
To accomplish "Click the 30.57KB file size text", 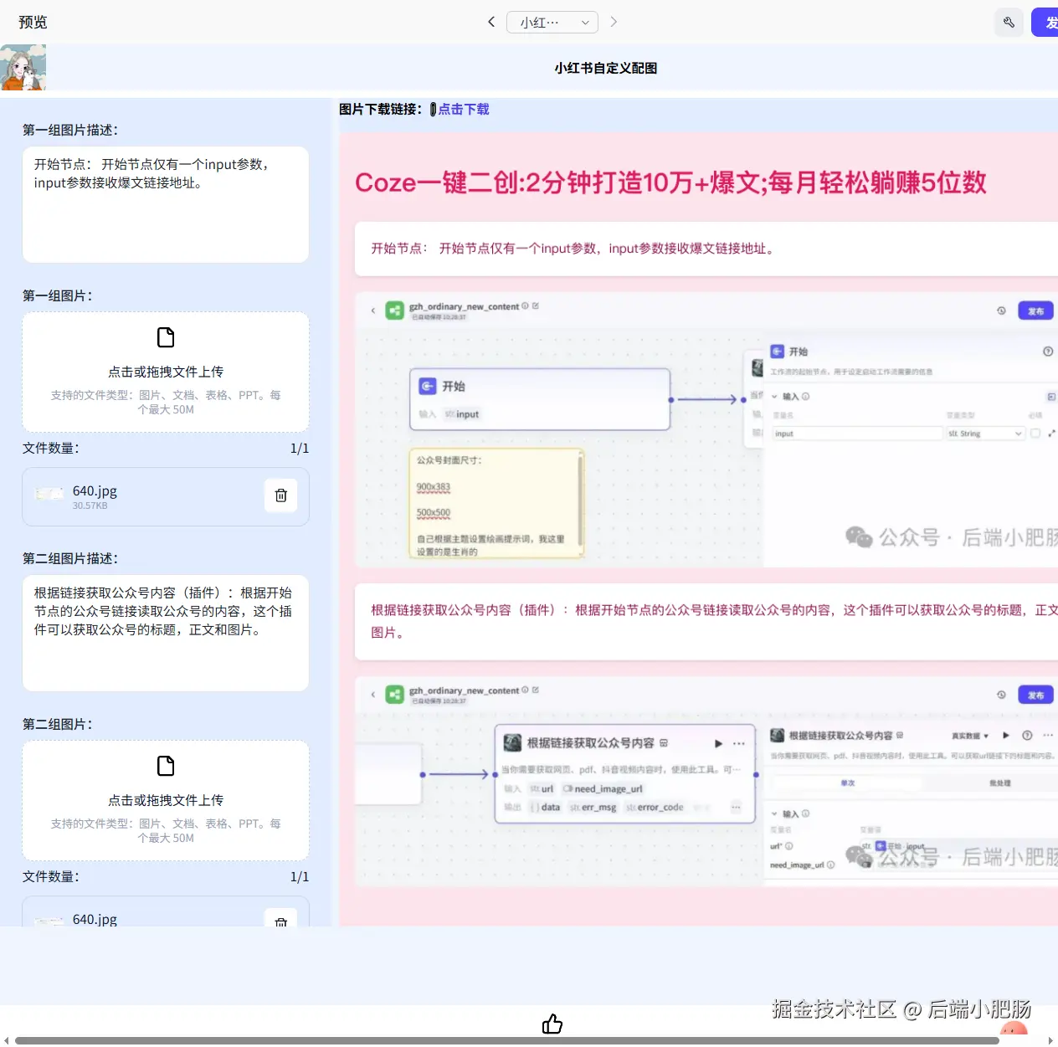I will click(90, 506).
